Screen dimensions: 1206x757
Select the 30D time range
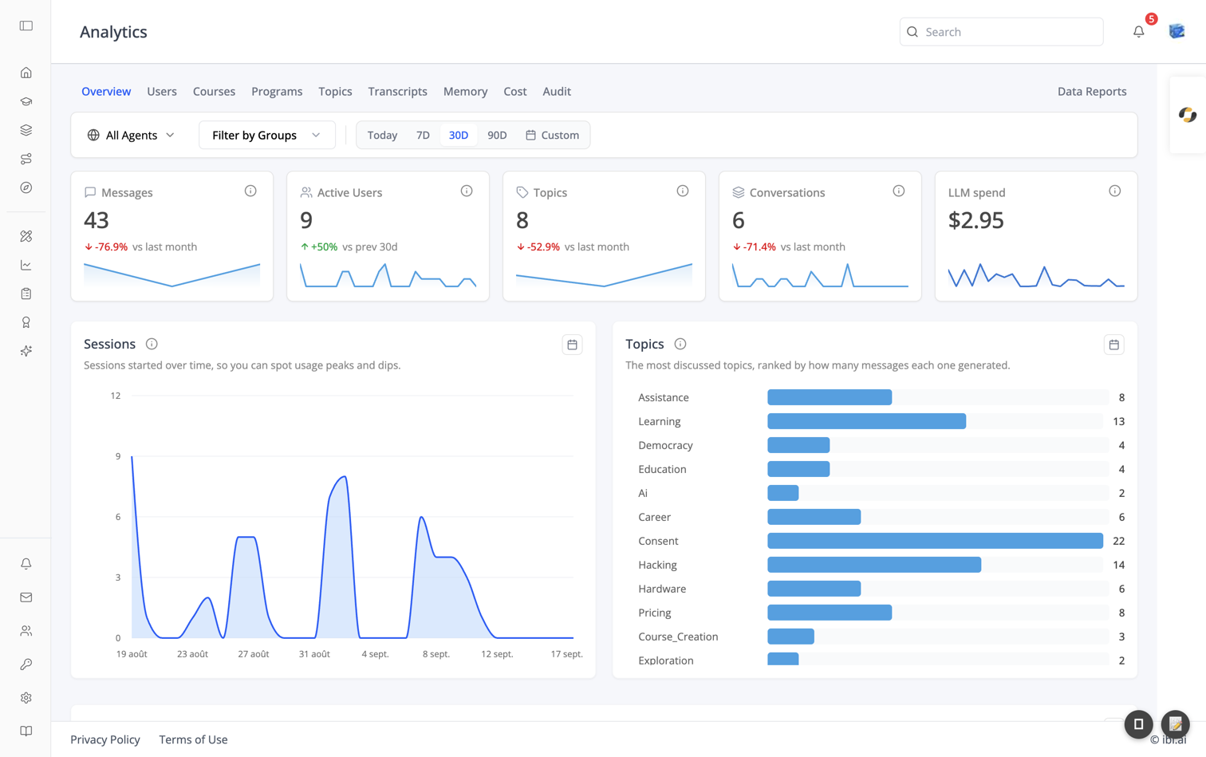tap(459, 135)
